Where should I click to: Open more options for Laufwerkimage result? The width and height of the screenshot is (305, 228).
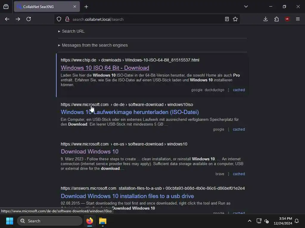[x=228, y=129]
